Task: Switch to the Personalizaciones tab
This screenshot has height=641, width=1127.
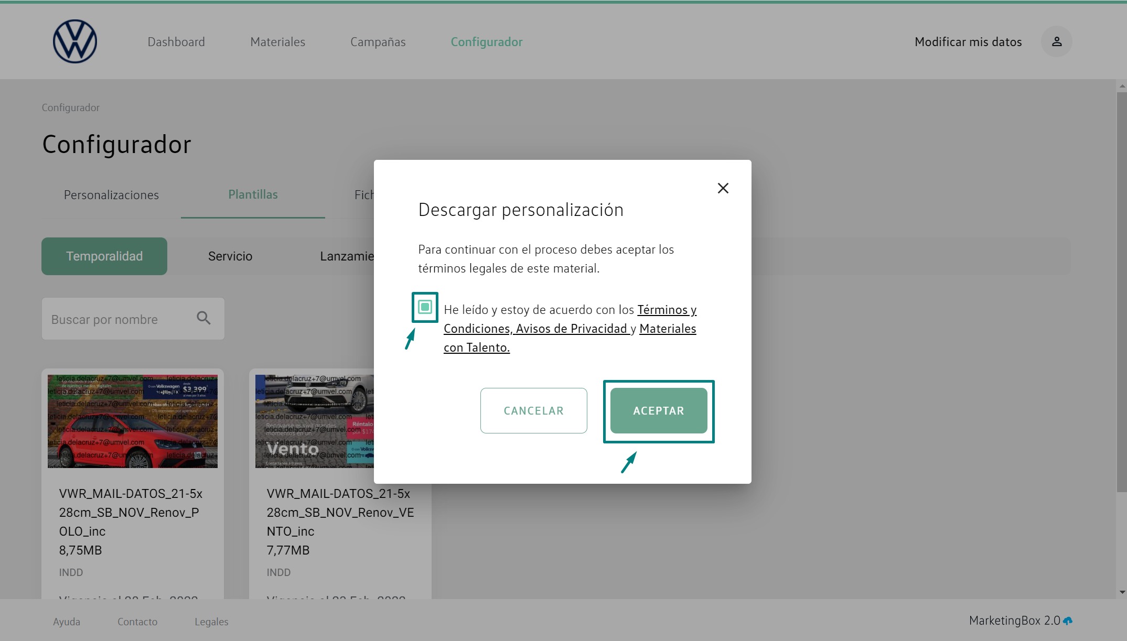Action: pyautogui.click(x=111, y=195)
